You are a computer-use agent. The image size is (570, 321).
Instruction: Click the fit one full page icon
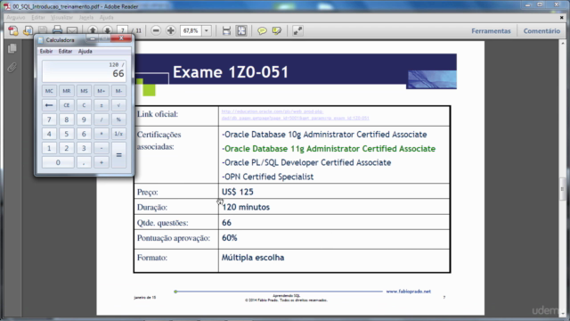[x=241, y=31]
